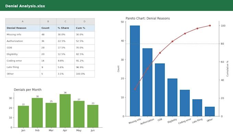Click the 'Cumulative %' axis label

(x=228, y=69)
